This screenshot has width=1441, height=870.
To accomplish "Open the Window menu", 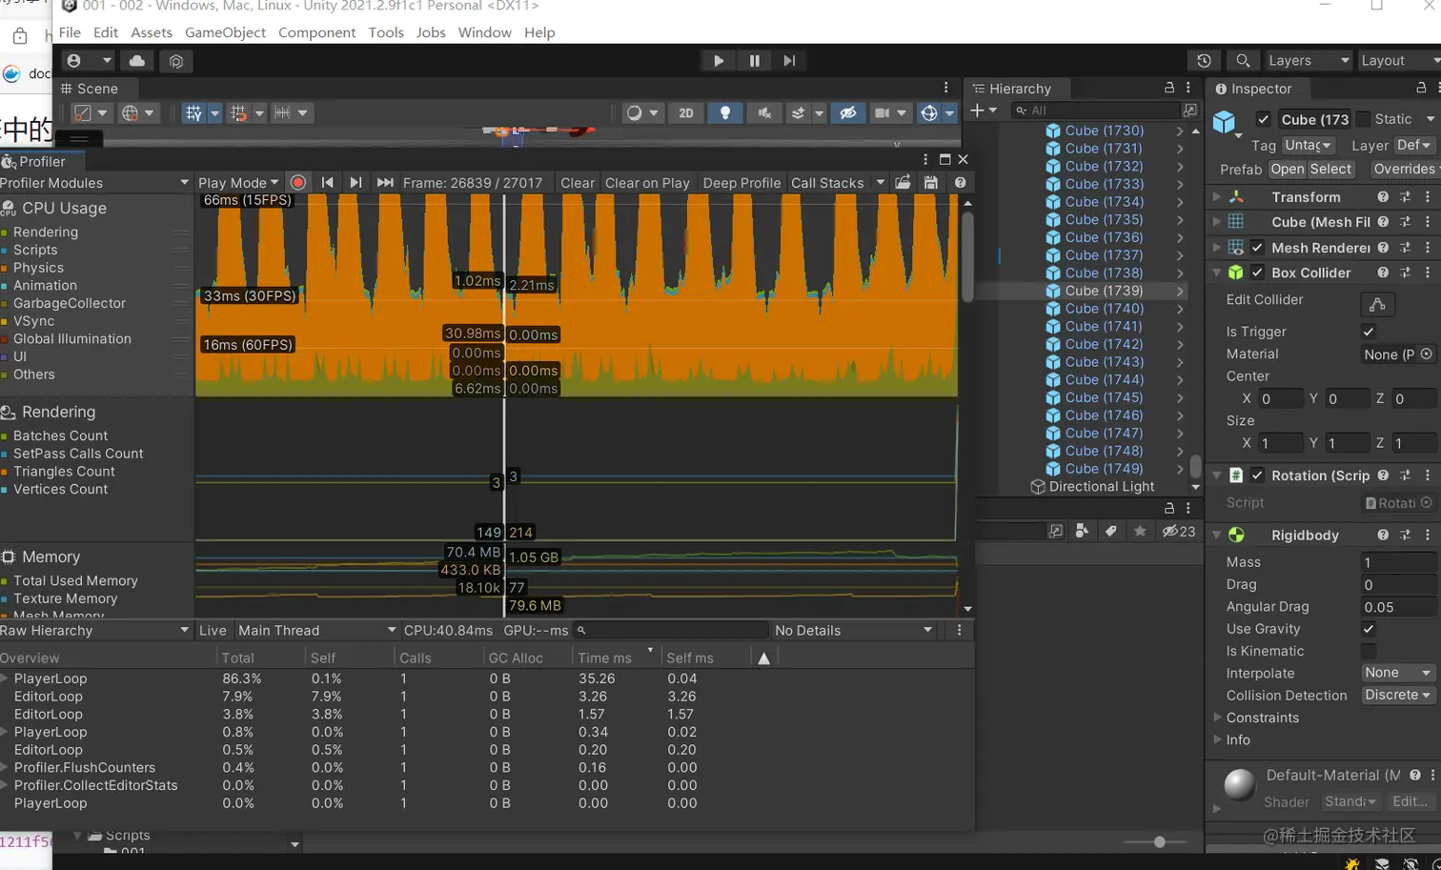I will [484, 32].
